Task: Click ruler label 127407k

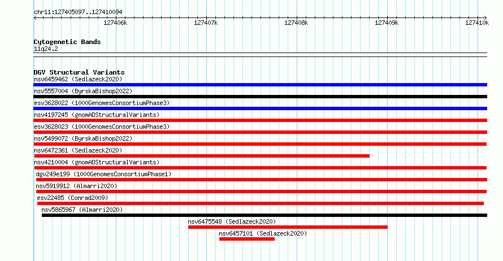Action: [206, 23]
